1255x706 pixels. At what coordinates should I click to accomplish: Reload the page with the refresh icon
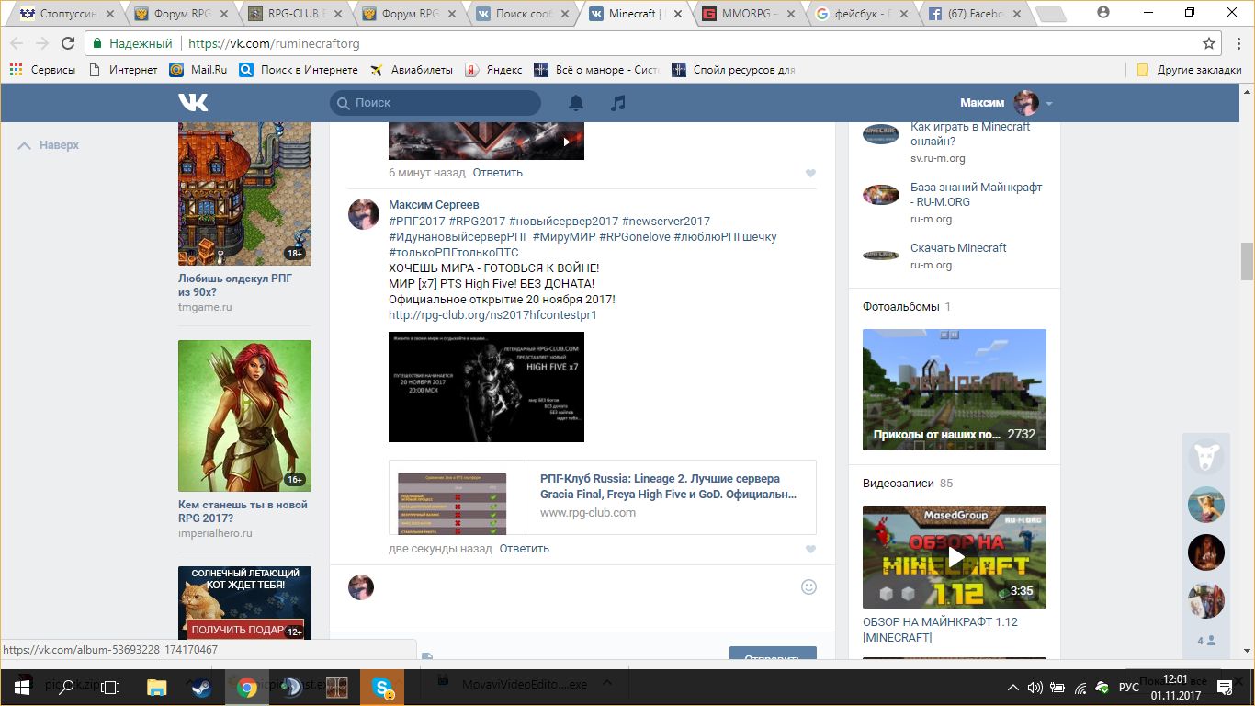[68, 43]
